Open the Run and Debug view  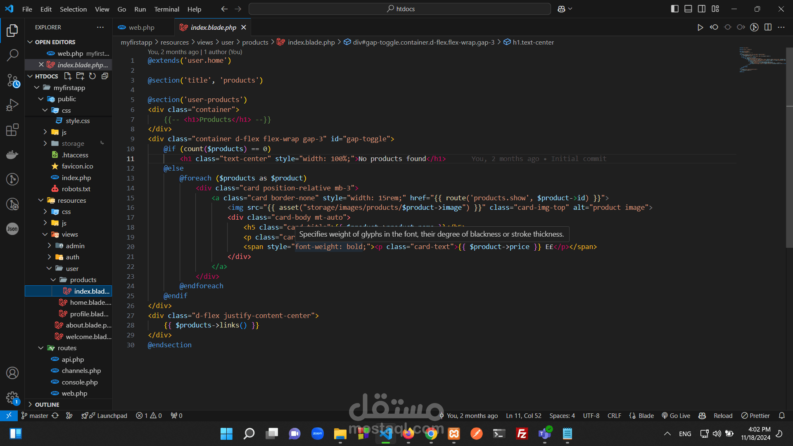[x=12, y=105]
